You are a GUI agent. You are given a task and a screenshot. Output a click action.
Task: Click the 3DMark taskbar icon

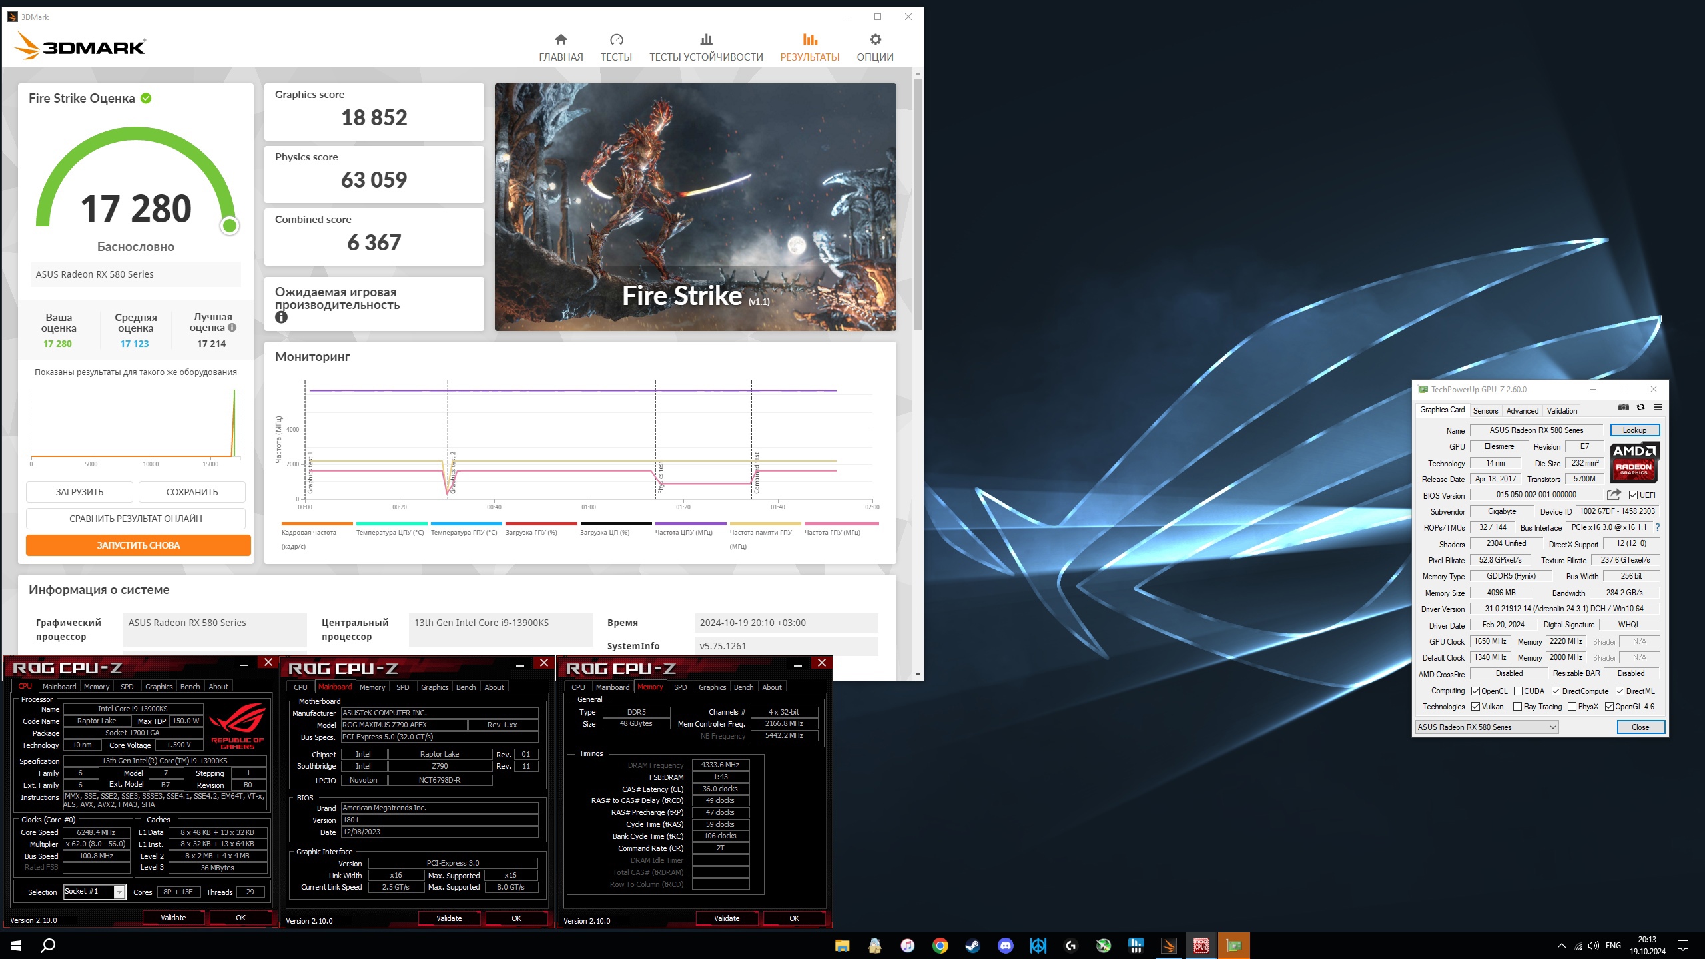point(1168,946)
